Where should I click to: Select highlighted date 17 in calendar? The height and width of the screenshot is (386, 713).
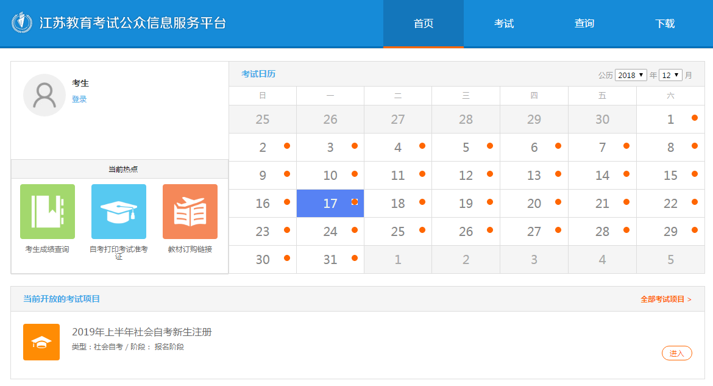(330, 204)
